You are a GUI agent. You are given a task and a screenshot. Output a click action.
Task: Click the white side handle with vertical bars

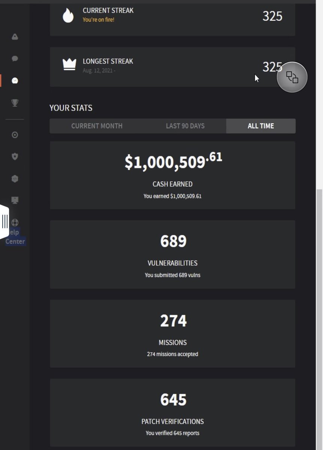click(4, 221)
